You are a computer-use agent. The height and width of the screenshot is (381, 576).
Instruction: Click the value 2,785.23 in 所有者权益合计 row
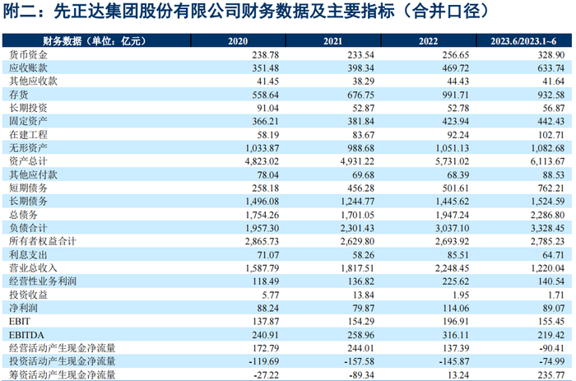547,241
